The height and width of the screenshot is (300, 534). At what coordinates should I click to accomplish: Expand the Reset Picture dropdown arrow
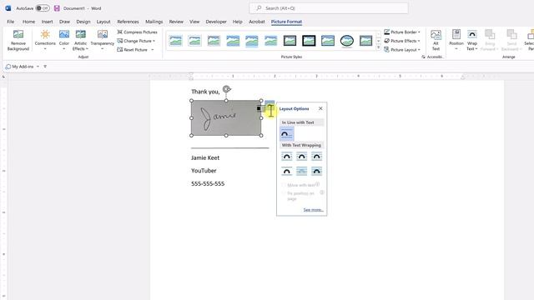[x=152, y=50]
